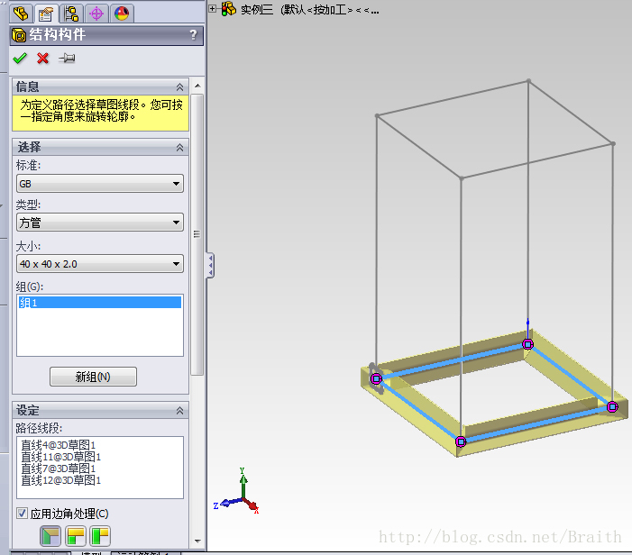Select 组1 in the group list
Viewport: 632px width, 555px height.
click(99, 303)
